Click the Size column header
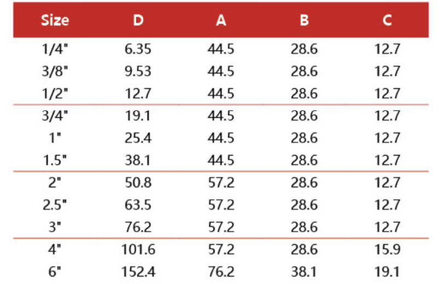Image resolution: width=440 pixels, height=284 pixels. point(55,20)
